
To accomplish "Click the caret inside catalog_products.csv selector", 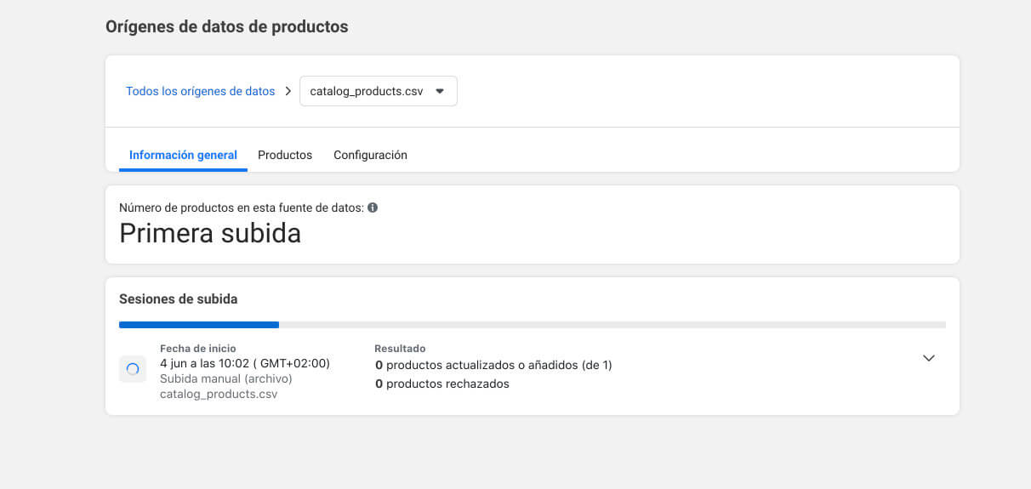I will pos(440,91).
